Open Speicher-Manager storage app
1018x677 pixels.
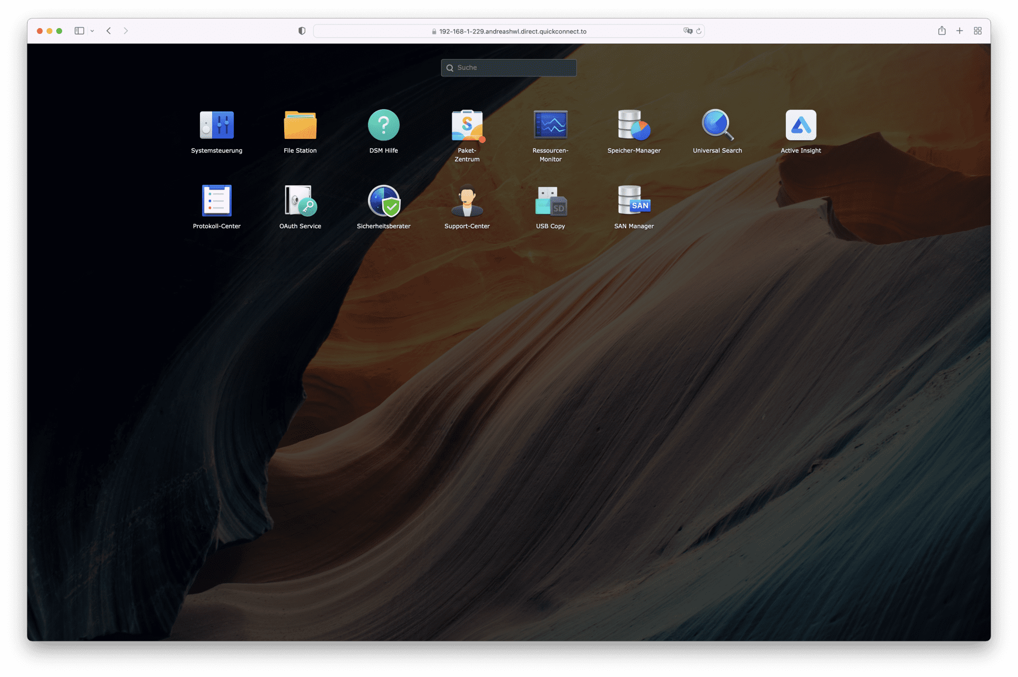[x=634, y=126]
